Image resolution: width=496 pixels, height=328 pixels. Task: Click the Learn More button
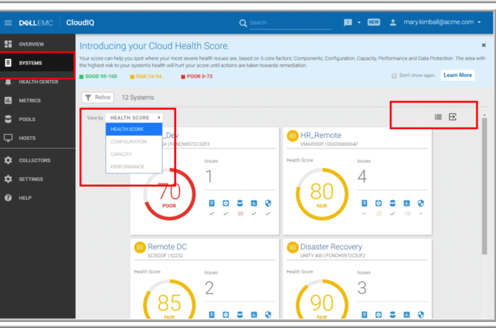458,75
